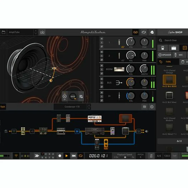Mute the ROOM channel
188x188 pixels.
coord(102,66)
